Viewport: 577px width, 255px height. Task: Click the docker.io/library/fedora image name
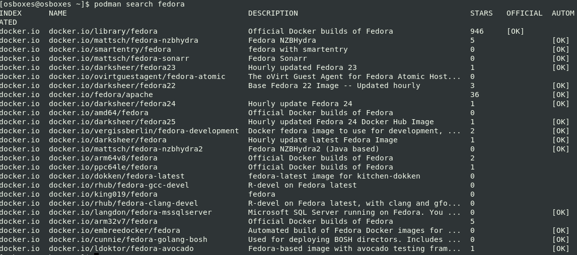coord(103,31)
